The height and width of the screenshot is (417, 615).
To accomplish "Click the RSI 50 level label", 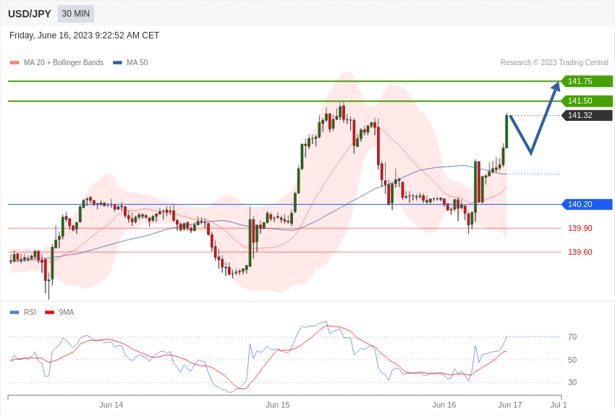I will [572, 360].
